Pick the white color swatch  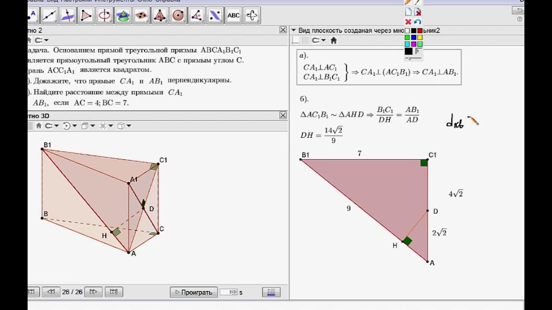coord(407,31)
